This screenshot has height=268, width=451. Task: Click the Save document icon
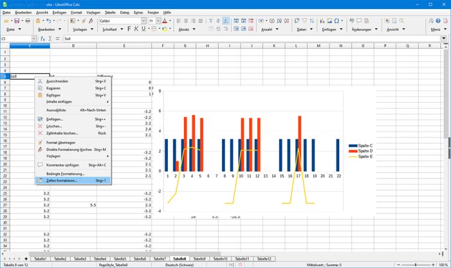point(17,20)
